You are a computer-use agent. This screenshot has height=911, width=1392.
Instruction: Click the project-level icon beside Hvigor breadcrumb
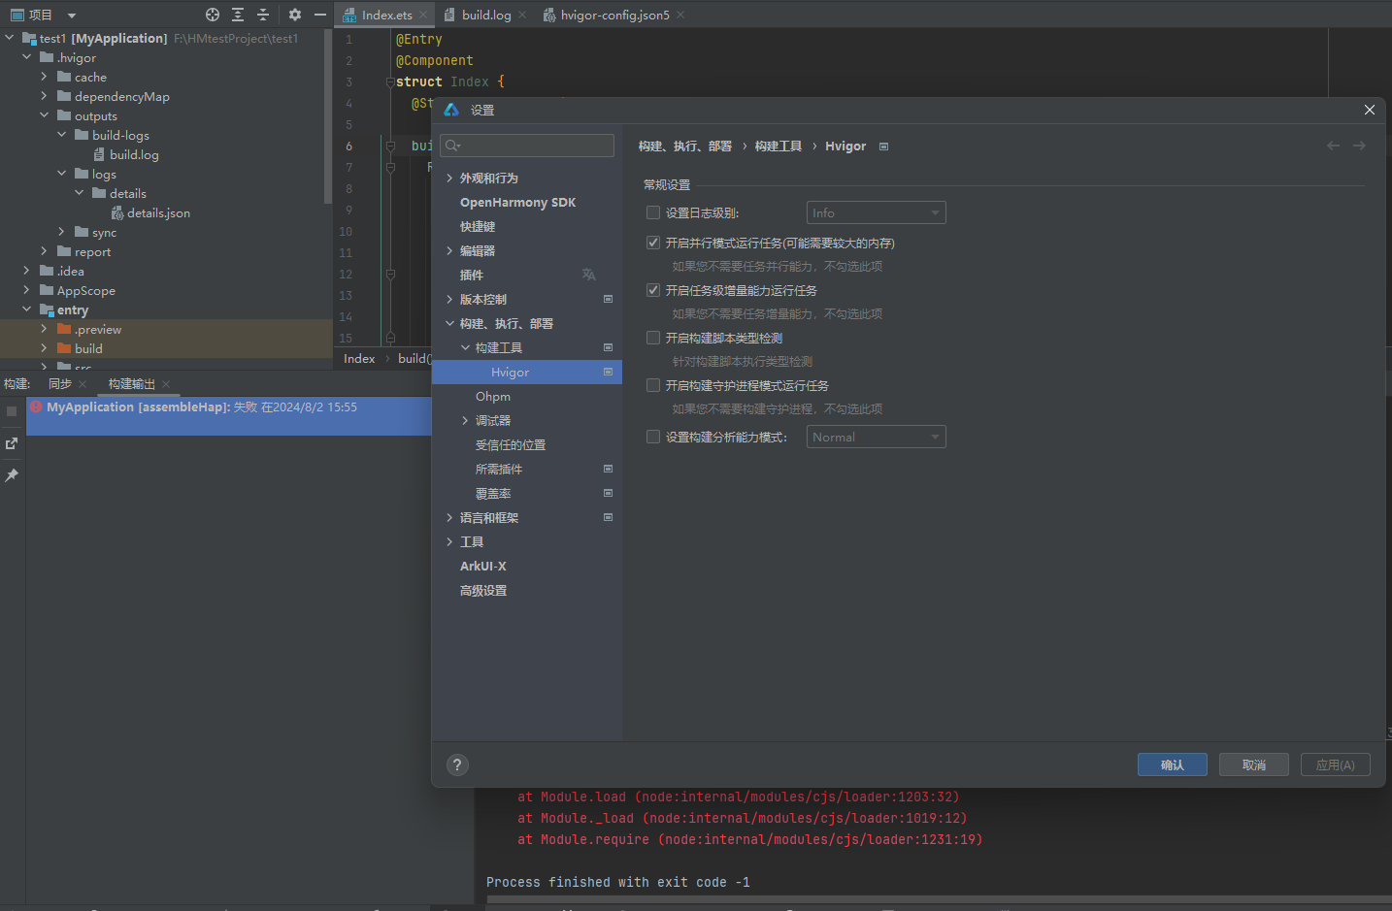883,146
